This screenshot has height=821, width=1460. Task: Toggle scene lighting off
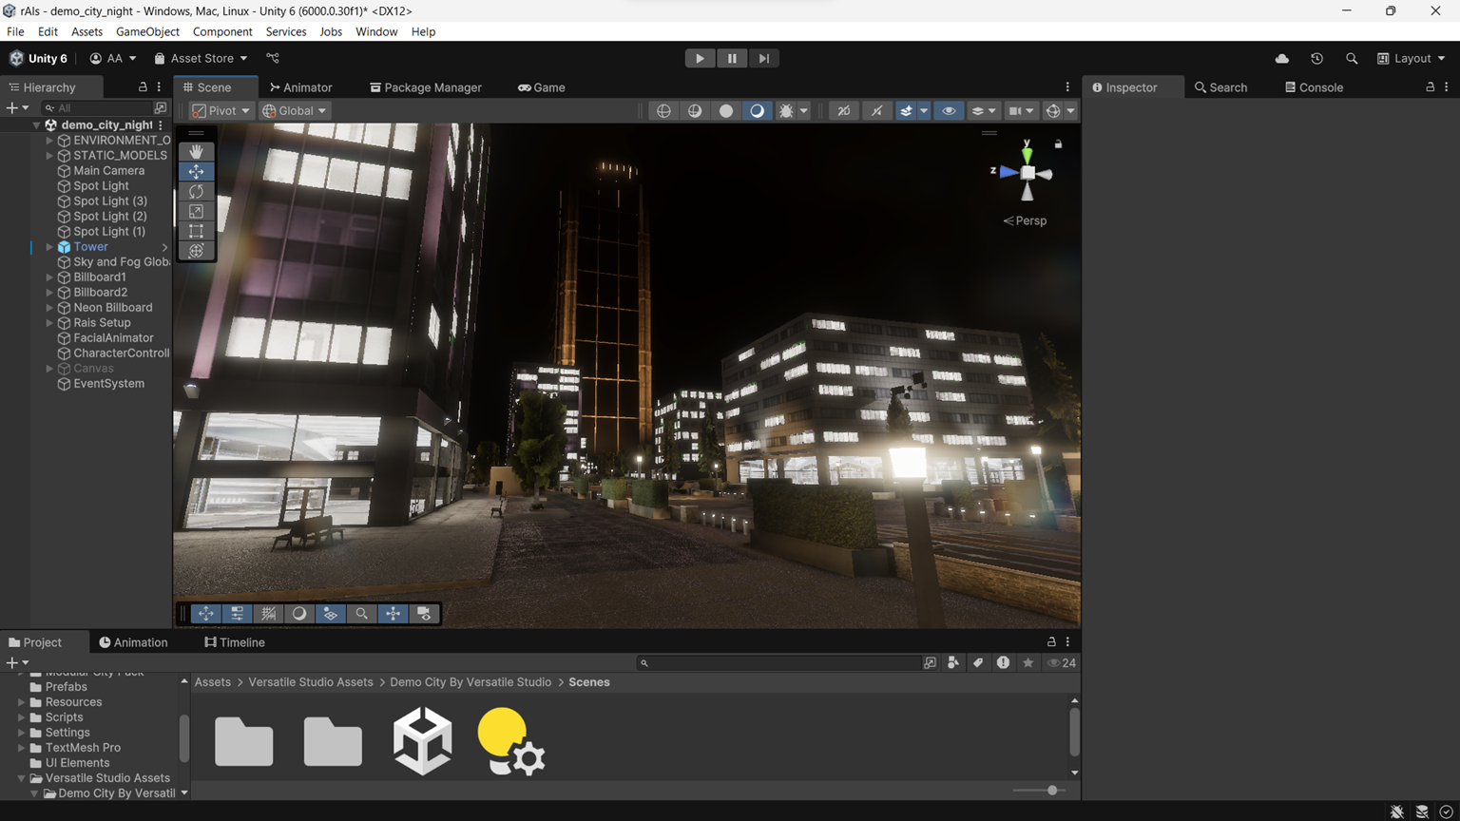tap(876, 110)
